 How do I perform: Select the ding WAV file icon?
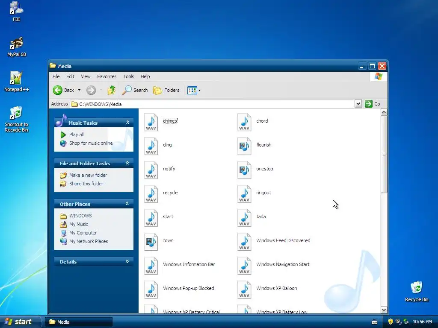point(151,146)
